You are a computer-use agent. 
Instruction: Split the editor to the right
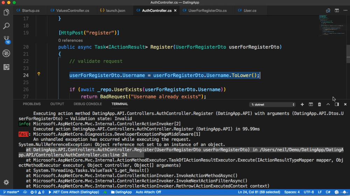coord(337,10)
